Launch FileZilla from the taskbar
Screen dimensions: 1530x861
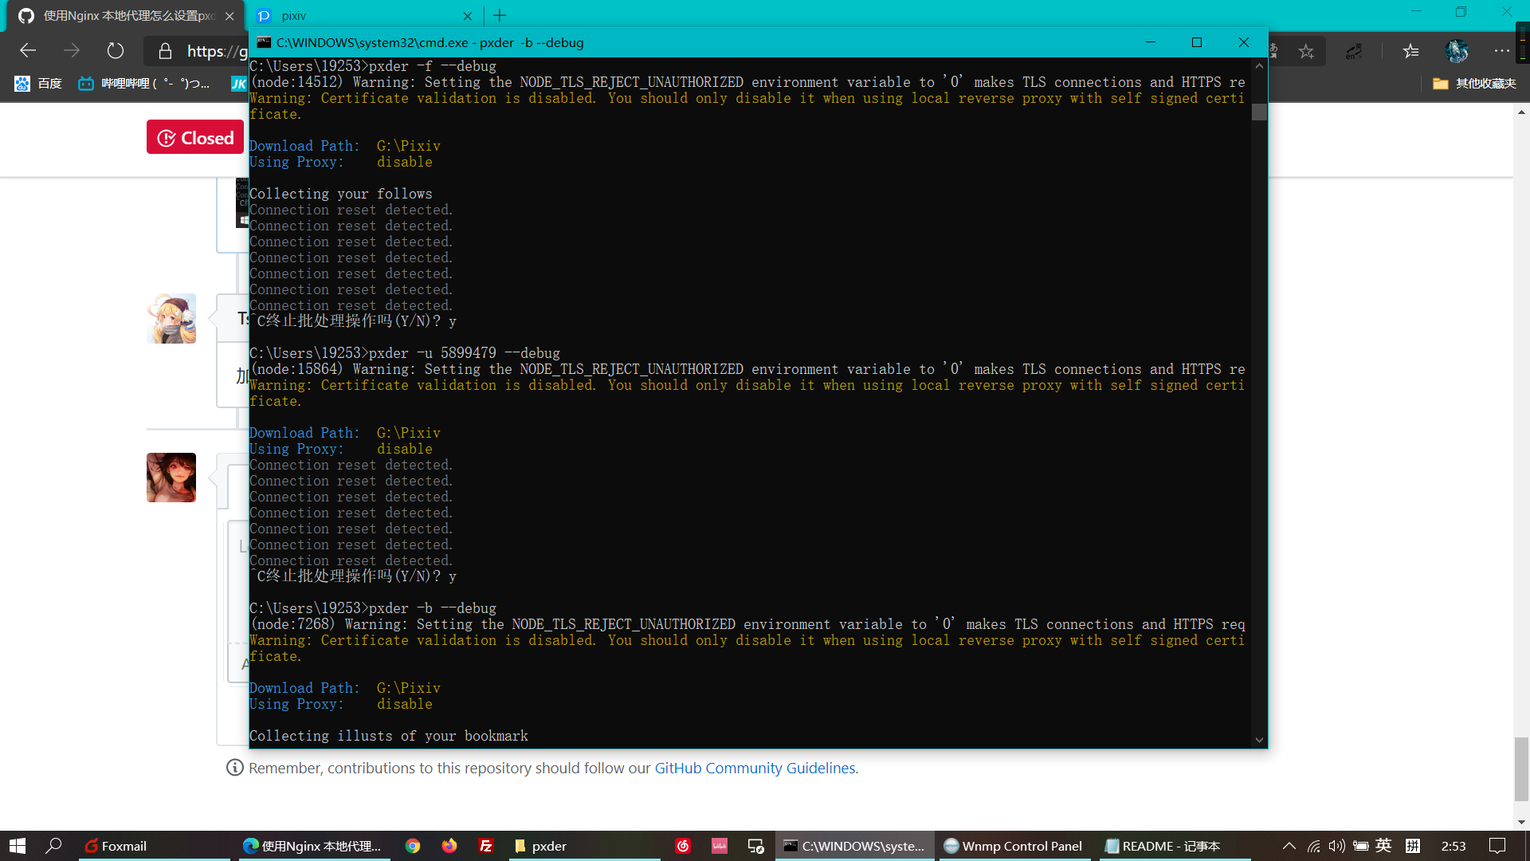484,846
